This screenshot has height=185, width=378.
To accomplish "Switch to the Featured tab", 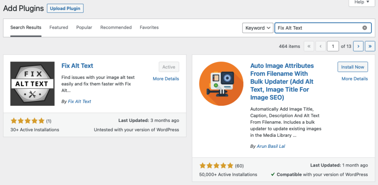I will pos(59,27).
